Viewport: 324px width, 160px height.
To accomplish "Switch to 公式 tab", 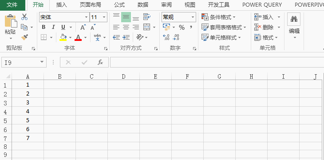I will click(119, 5).
